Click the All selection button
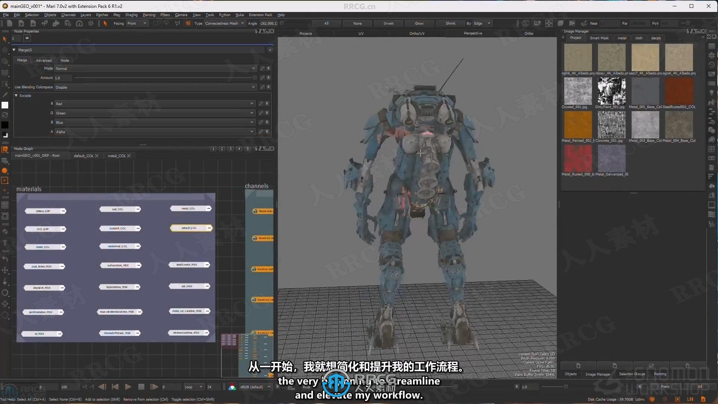718x404 pixels. pos(326,23)
